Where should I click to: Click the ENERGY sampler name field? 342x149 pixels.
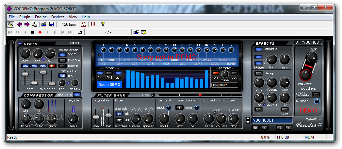225,85
